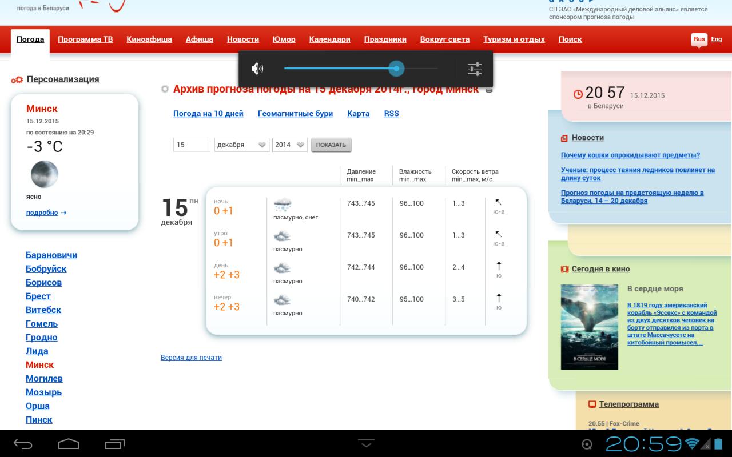
Task: Open the year dropdown showing 2014
Action: [x=289, y=145]
